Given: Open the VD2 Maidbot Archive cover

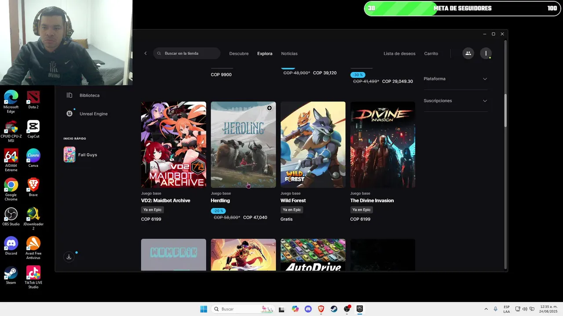Looking at the screenshot, I should click(x=174, y=145).
